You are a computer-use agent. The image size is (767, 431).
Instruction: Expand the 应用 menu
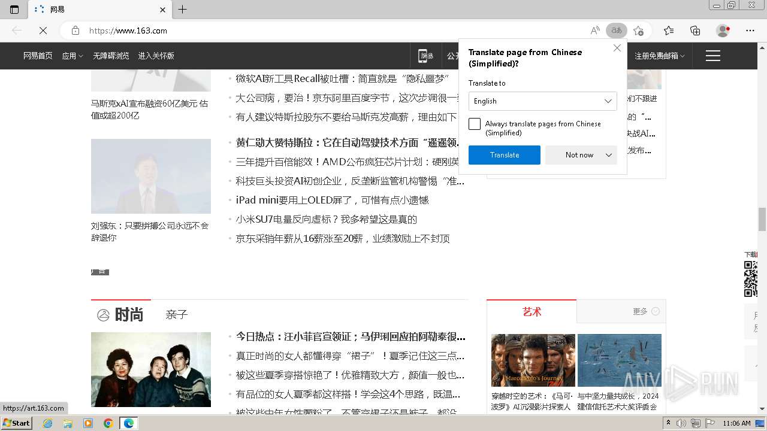click(x=73, y=56)
